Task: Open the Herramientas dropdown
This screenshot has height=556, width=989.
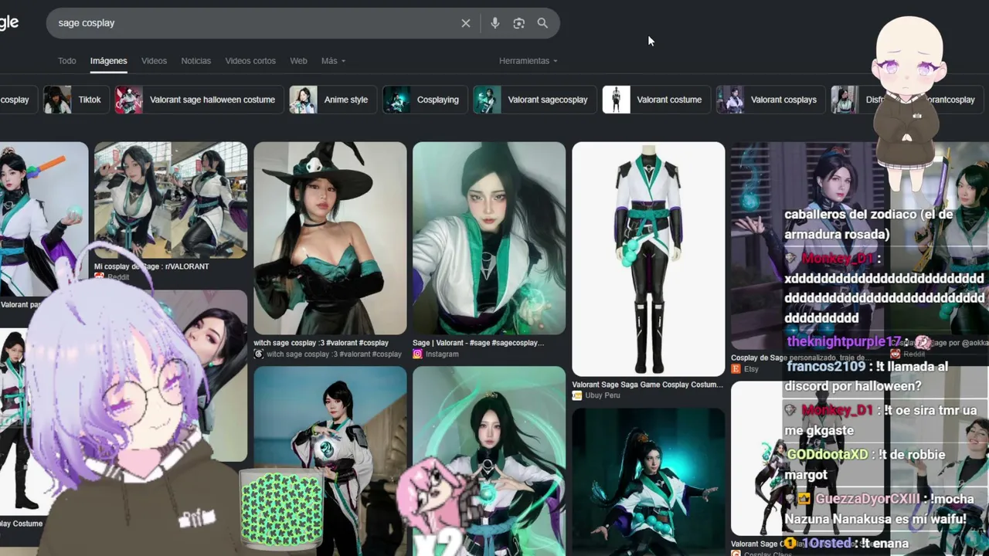Action: coord(528,61)
